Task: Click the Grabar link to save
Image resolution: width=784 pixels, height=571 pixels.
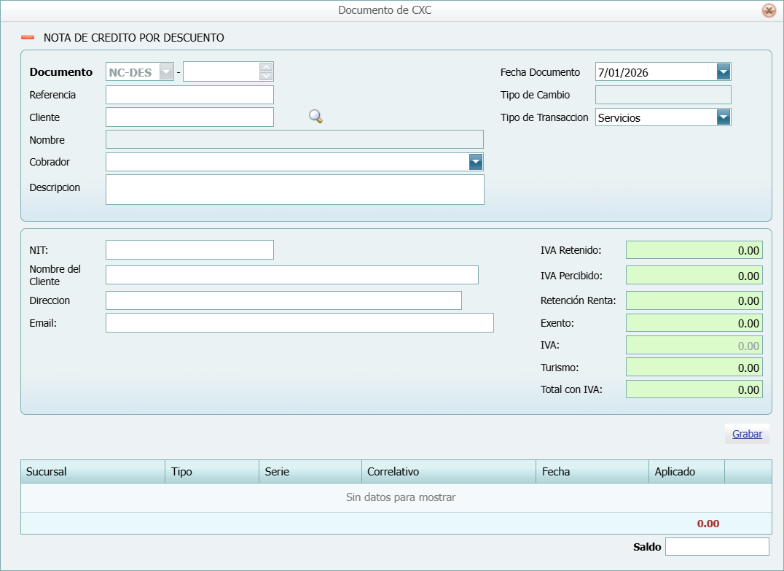Action: (x=747, y=434)
